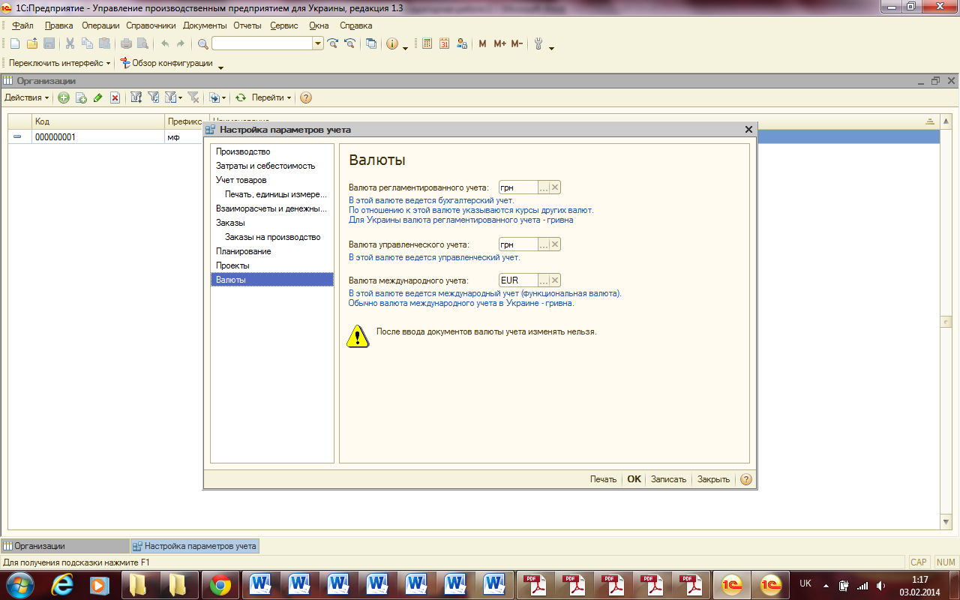960x600 pixels.
Task: Click Обзор конфигурации toolbar button
Action: [166, 63]
